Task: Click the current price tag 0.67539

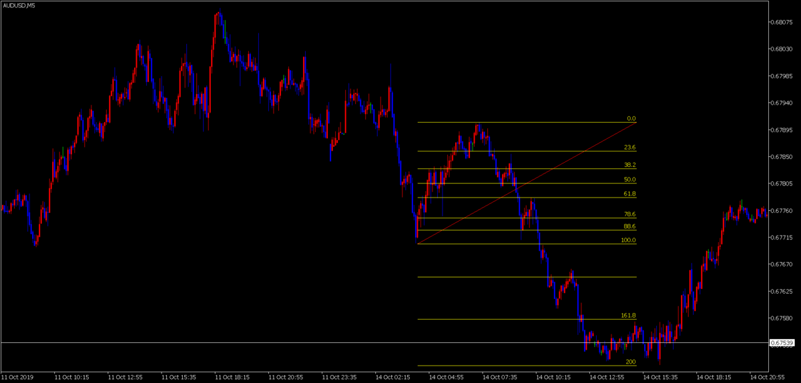Action: point(782,343)
